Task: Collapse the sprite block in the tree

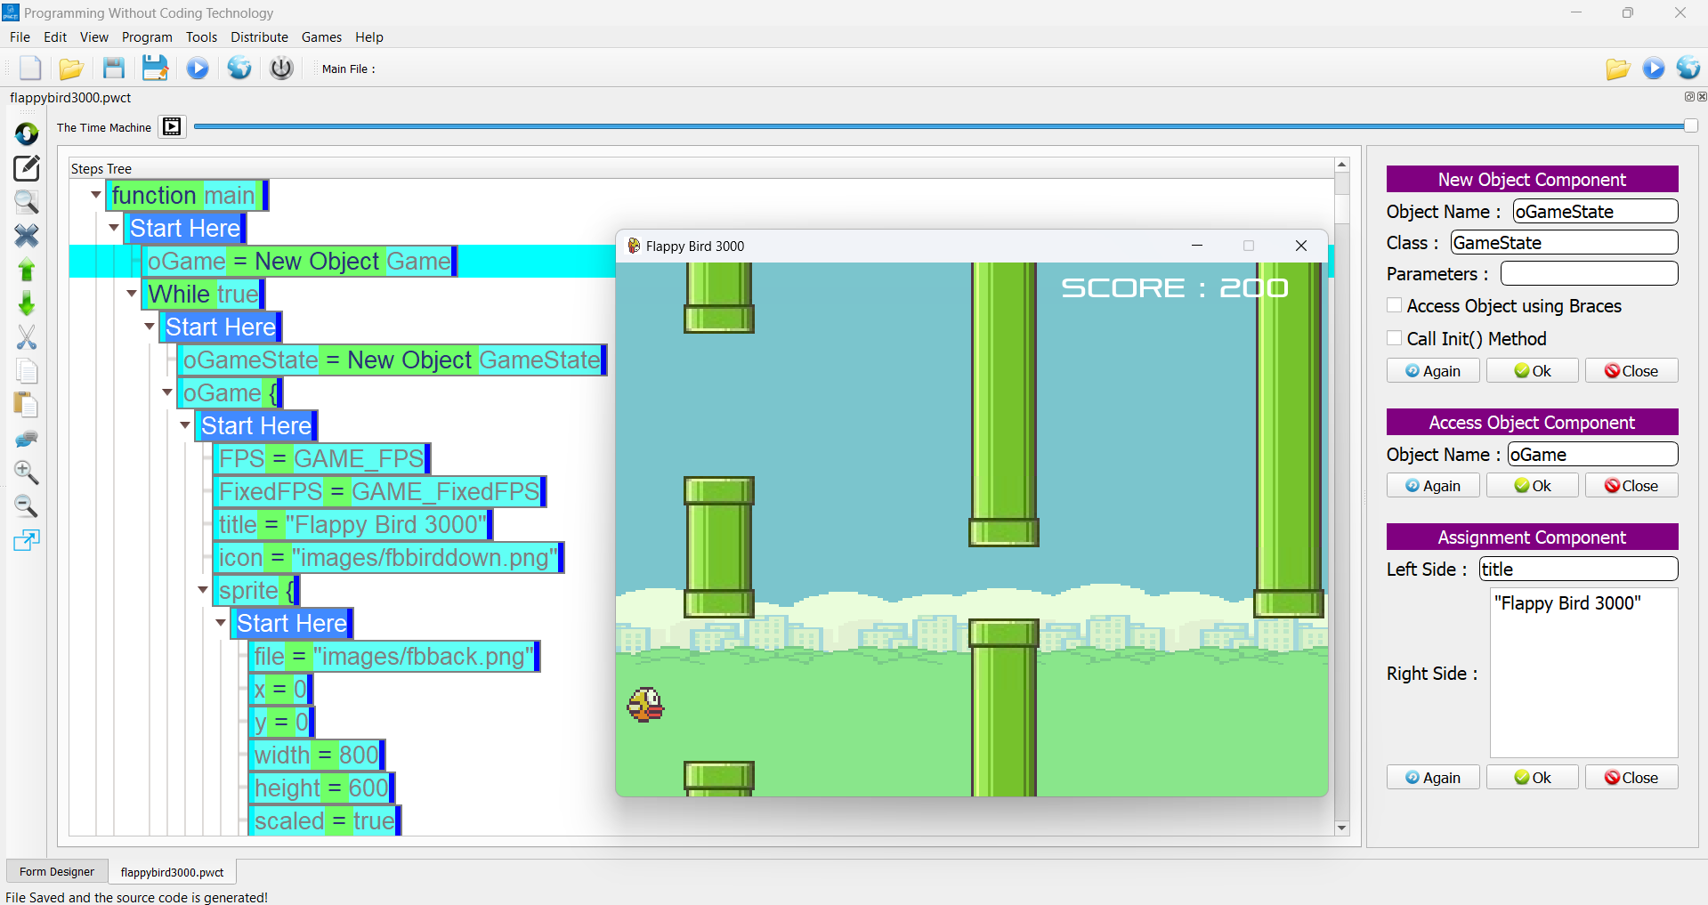Action: (x=202, y=590)
